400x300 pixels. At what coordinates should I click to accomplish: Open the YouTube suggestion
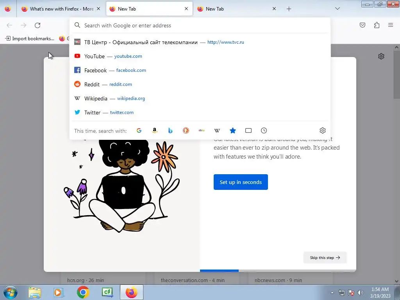(200, 56)
